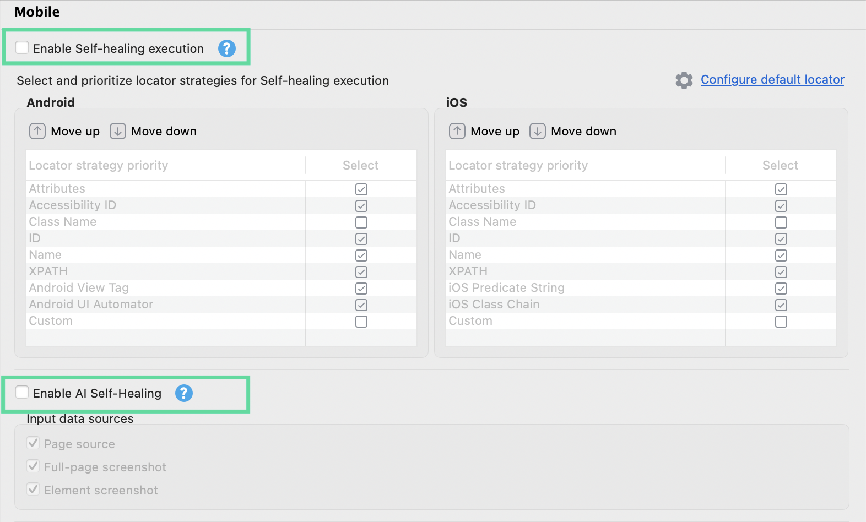Click the gear icon beside Configure default locator
The width and height of the screenshot is (866, 522).
(684, 80)
